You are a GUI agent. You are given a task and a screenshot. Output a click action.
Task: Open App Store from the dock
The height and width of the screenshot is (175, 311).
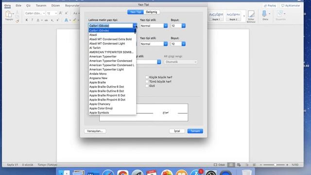[x=196, y=173]
